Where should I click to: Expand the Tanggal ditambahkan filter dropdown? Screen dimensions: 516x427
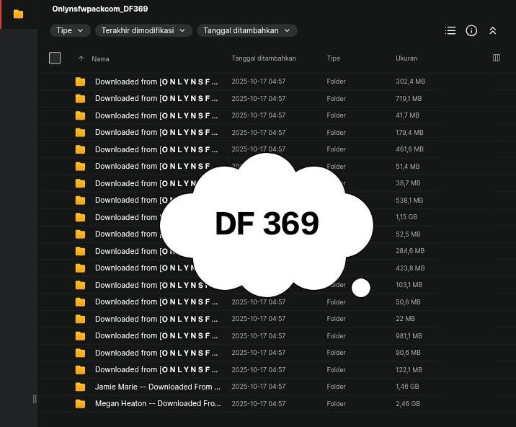tap(247, 30)
